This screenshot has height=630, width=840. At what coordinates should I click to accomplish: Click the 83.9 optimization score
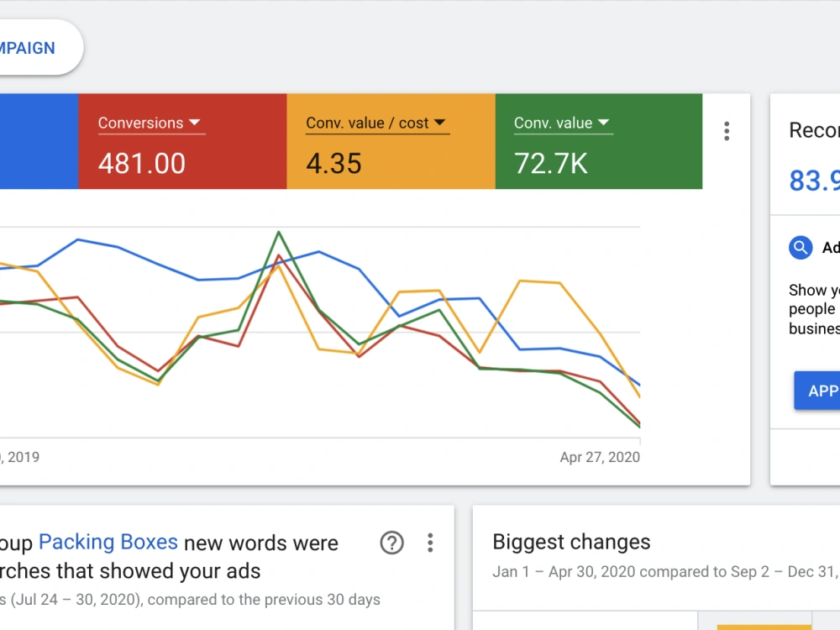coord(814,181)
